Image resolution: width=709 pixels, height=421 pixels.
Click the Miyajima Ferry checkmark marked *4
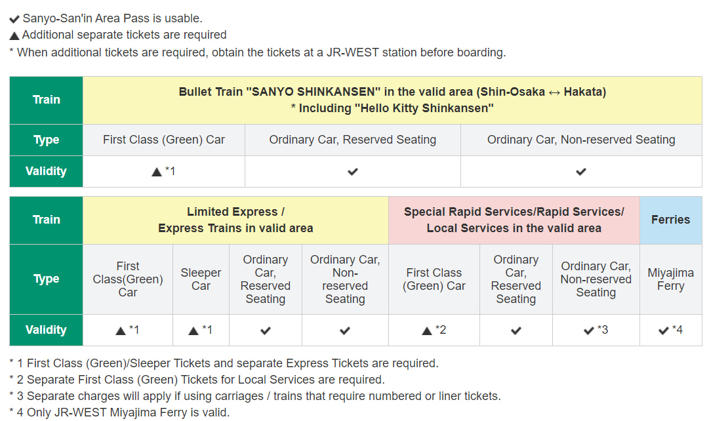tap(664, 331)
